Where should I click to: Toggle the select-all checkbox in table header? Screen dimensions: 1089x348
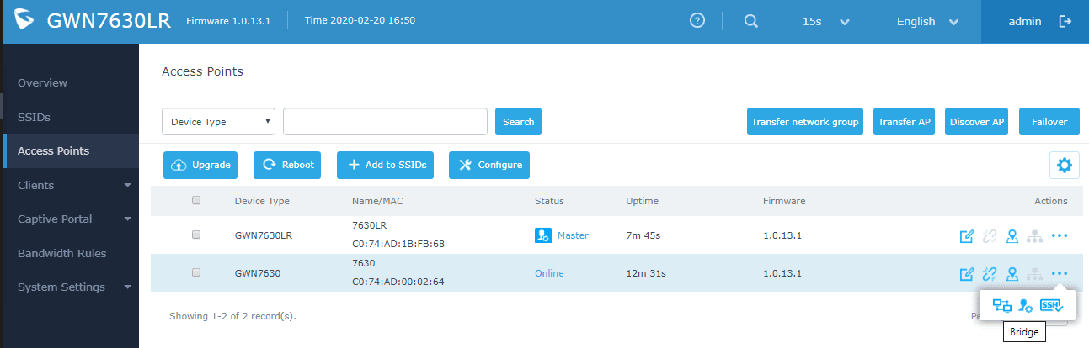pos(196,201)
